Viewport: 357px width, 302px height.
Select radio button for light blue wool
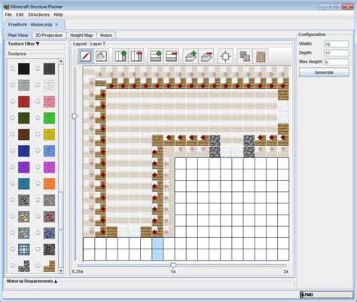[38, 151]
